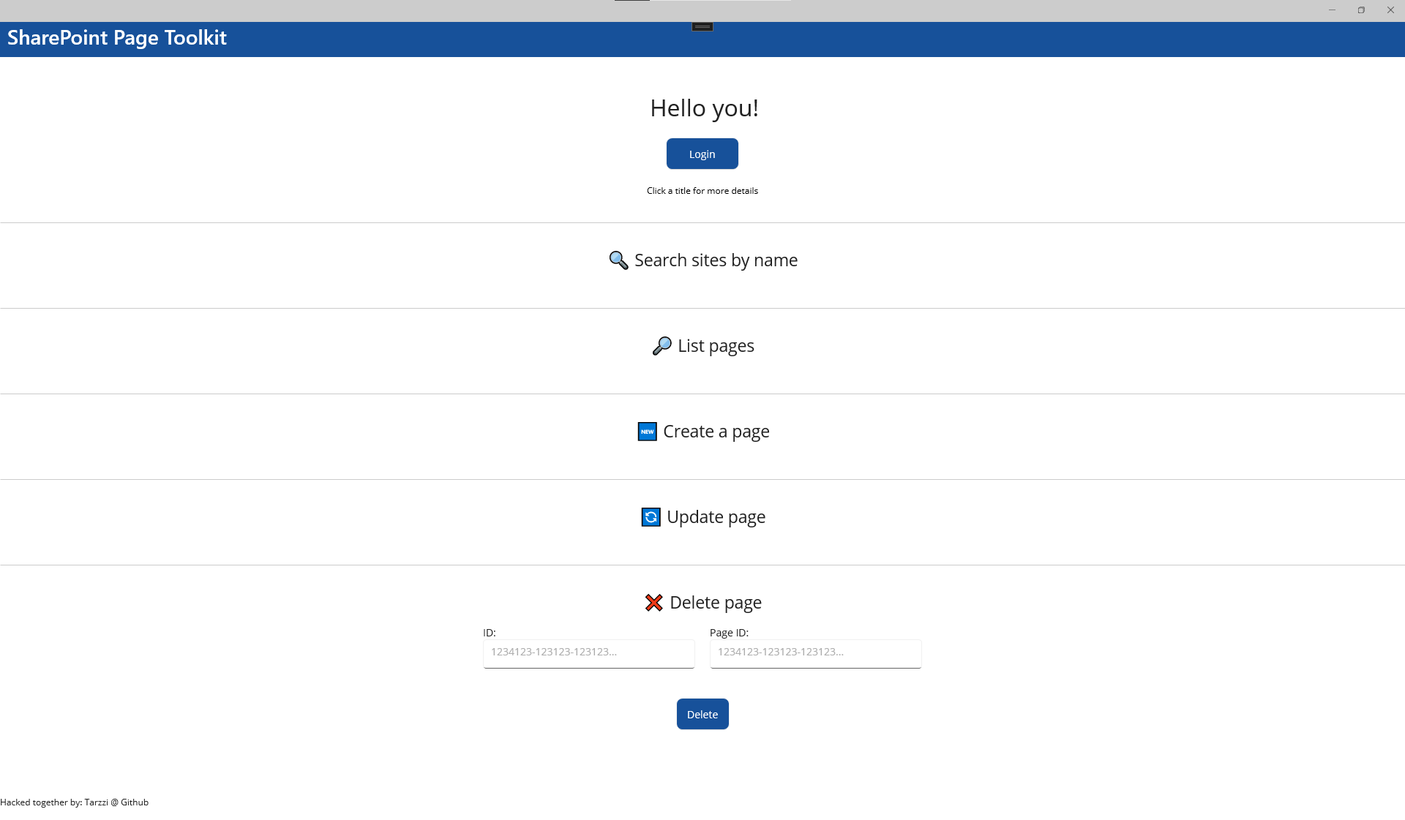Click the blue NEW icon beside Create a page

[x=647, y=432]
